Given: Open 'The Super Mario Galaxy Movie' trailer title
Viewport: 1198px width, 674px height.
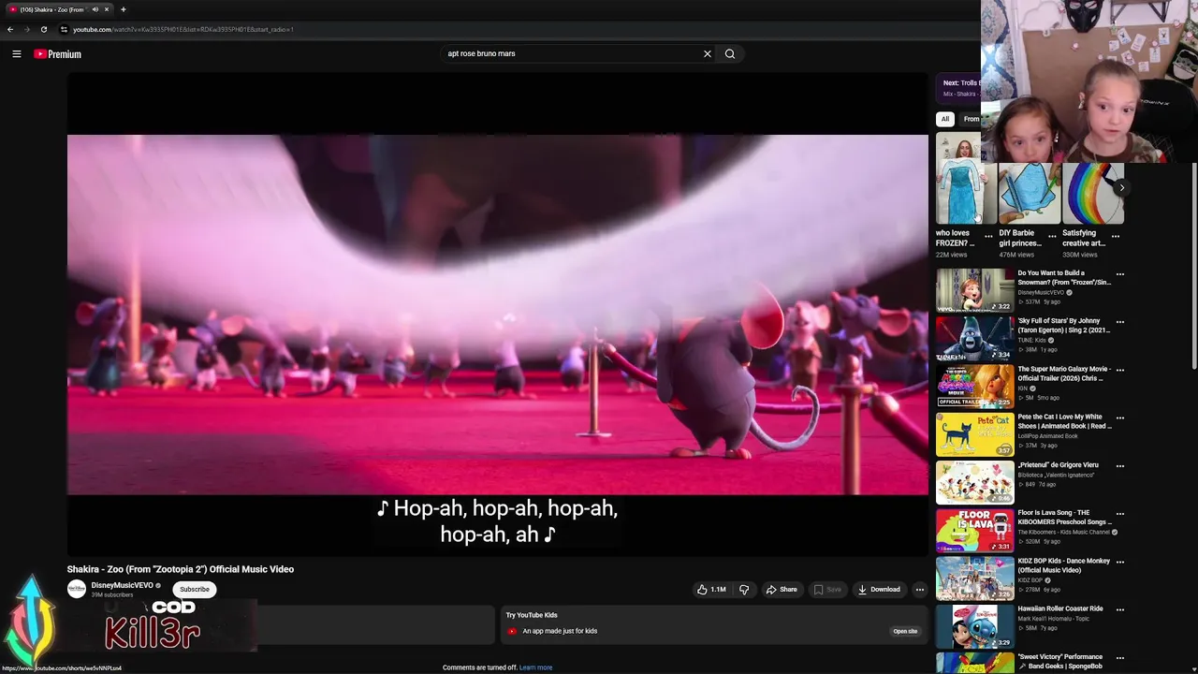Looking at the screenshot, I should coord(1064,374).
